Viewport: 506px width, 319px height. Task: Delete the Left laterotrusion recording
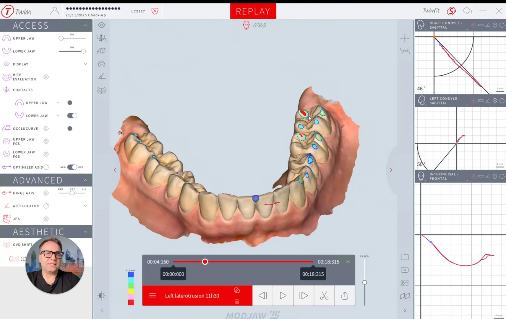click(x=237, y=301)
